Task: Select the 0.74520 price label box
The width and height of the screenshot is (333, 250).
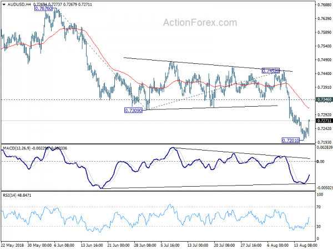Action: (271, 71)
